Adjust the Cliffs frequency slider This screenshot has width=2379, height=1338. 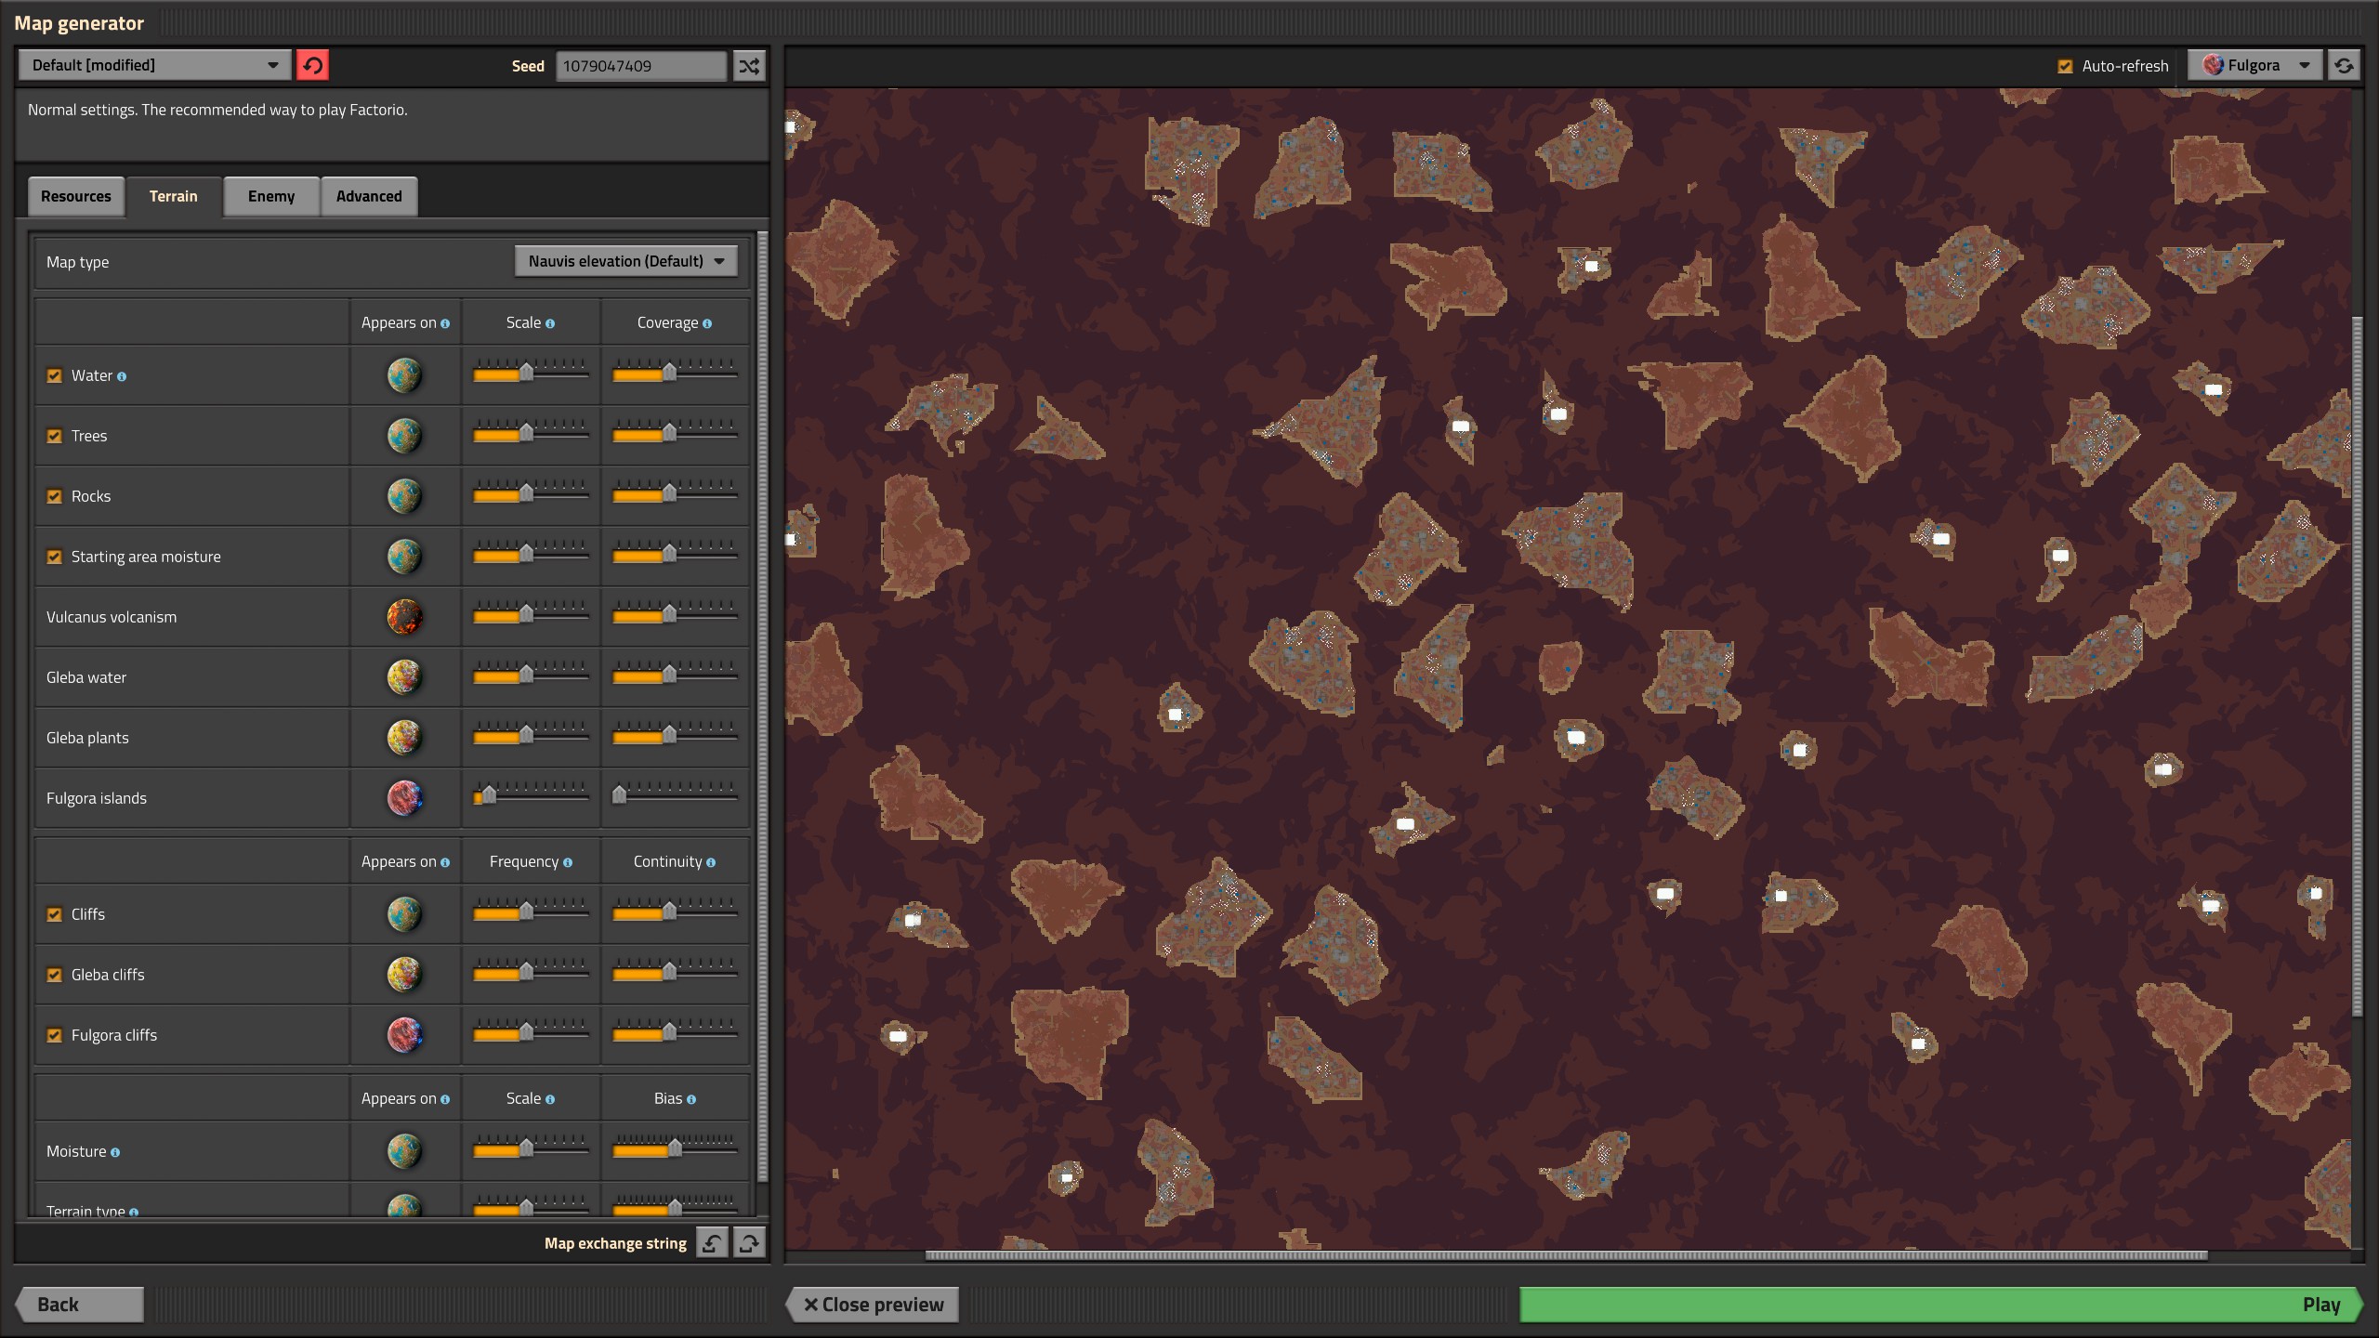click(531, 912)
